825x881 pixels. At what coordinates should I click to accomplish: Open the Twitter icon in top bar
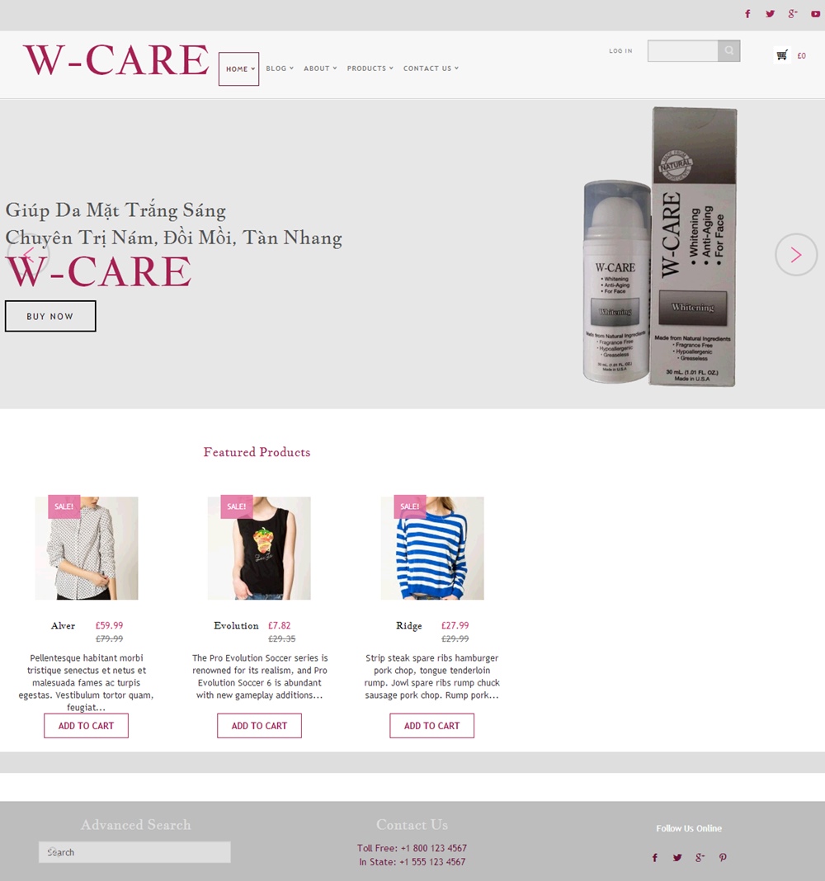click(x=770, y=14)
